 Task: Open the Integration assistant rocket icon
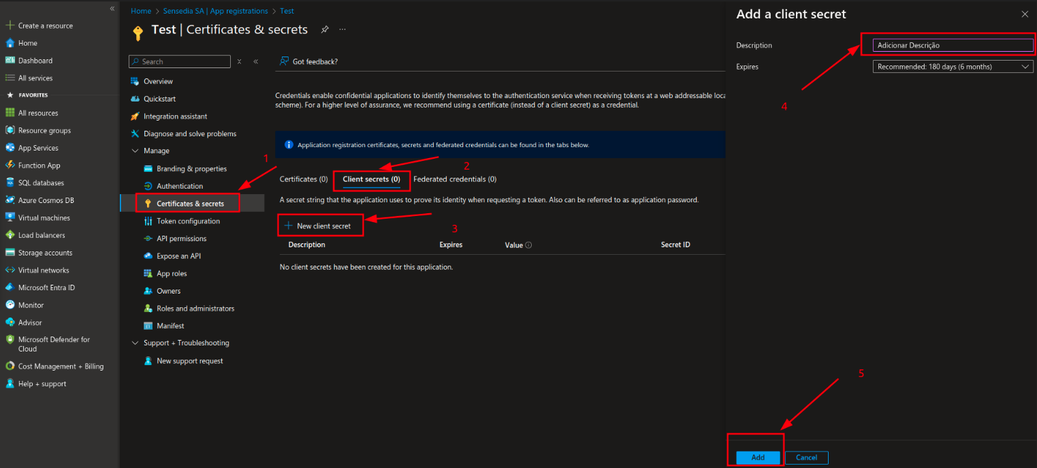click(x=135, y=116)
